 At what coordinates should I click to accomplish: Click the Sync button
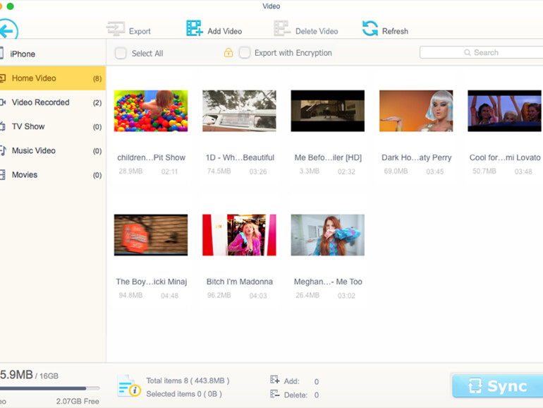(x=498, y=386)
